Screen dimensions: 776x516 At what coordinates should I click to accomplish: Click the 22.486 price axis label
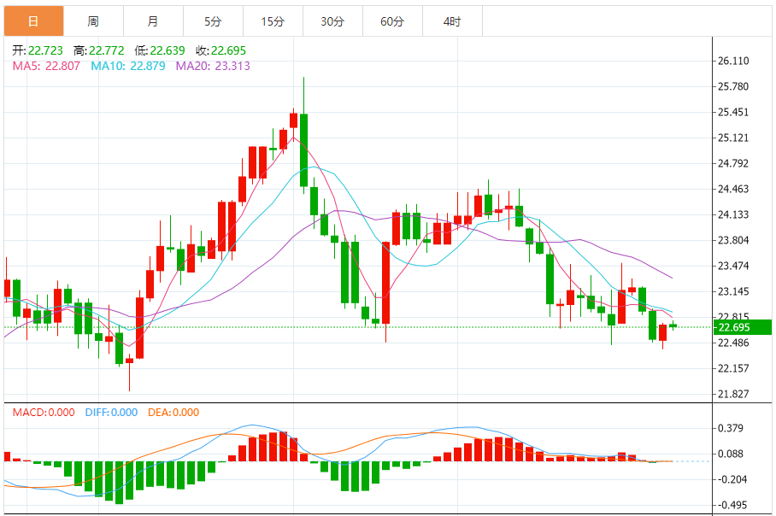[733, 343]
